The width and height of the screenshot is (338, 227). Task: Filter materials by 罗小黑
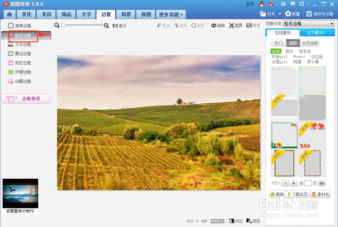click(x=313, y=62)
